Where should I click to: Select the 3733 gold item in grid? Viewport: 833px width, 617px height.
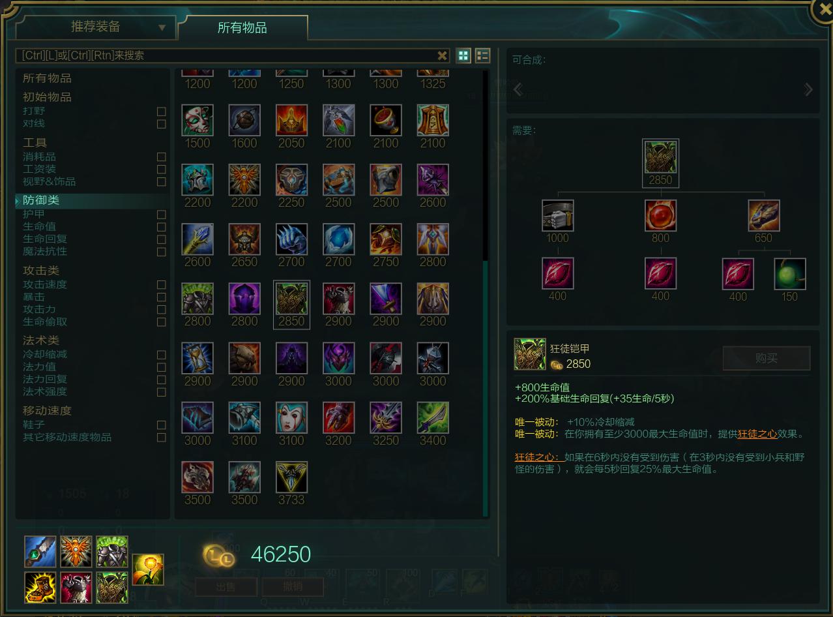point(291,477)
